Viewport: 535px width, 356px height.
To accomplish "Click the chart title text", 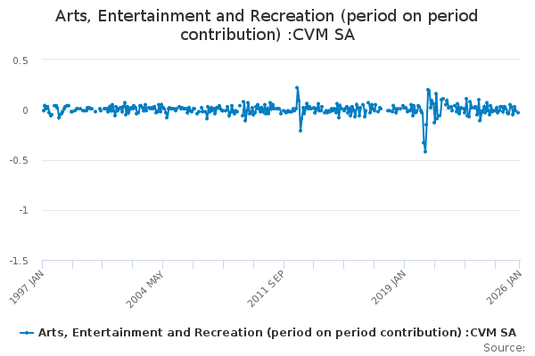I will point(267,26).
